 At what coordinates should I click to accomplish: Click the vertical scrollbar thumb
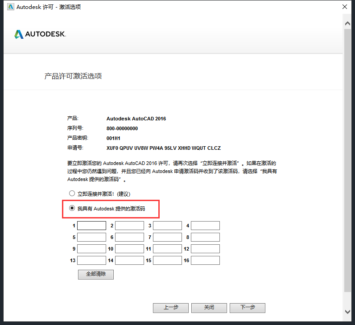click(347, 160)
